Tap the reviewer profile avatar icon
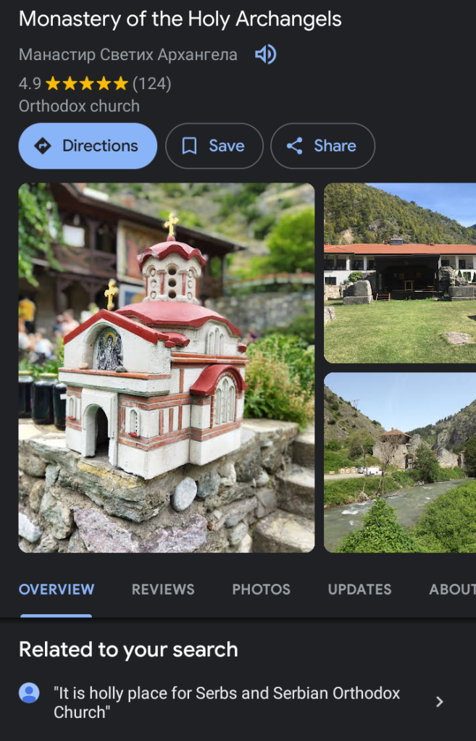The image size is (476, 741). pyautogui.click(x=29, y=693)
